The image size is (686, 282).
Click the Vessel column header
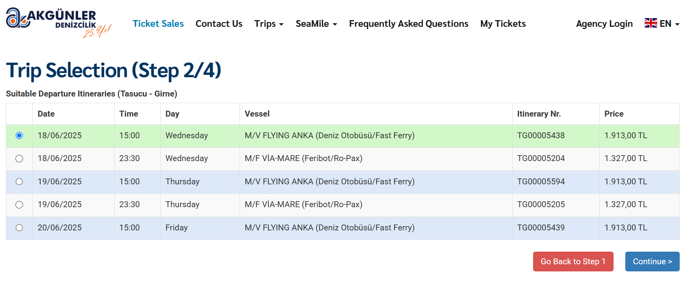[257, 114]
